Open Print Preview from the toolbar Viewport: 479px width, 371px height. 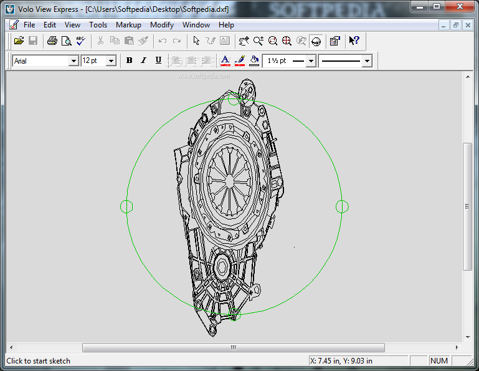click(x=67, y=41)
